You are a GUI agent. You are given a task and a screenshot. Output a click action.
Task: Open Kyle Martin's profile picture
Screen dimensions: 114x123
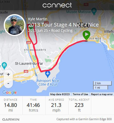(x=14, y=25)
